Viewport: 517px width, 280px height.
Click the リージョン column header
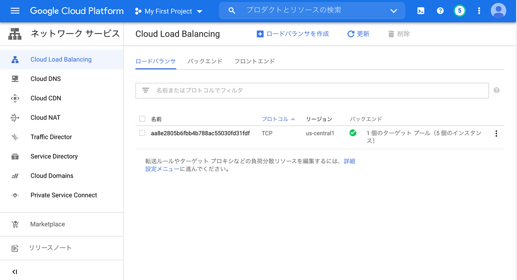click(319, 119)
